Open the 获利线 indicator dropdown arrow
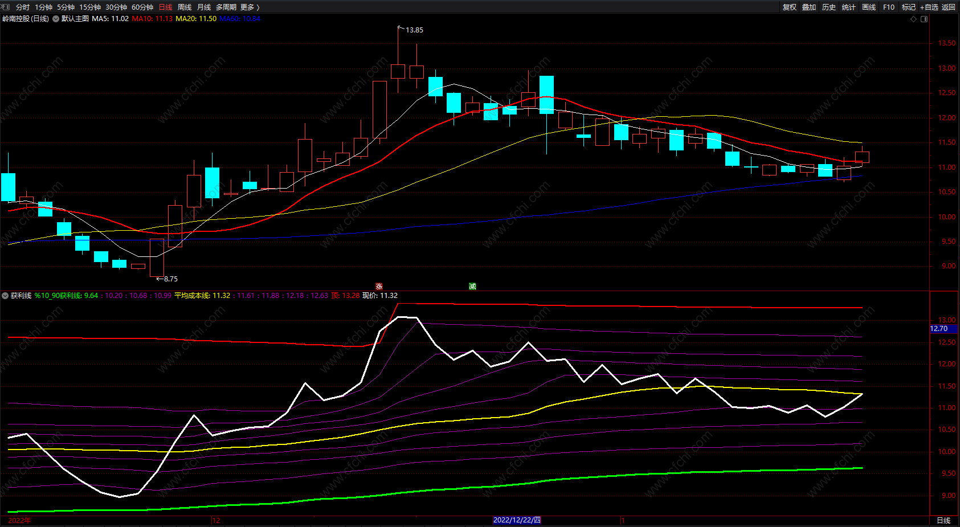Screen dimensions: 960x527 click(x=5, y=296)
